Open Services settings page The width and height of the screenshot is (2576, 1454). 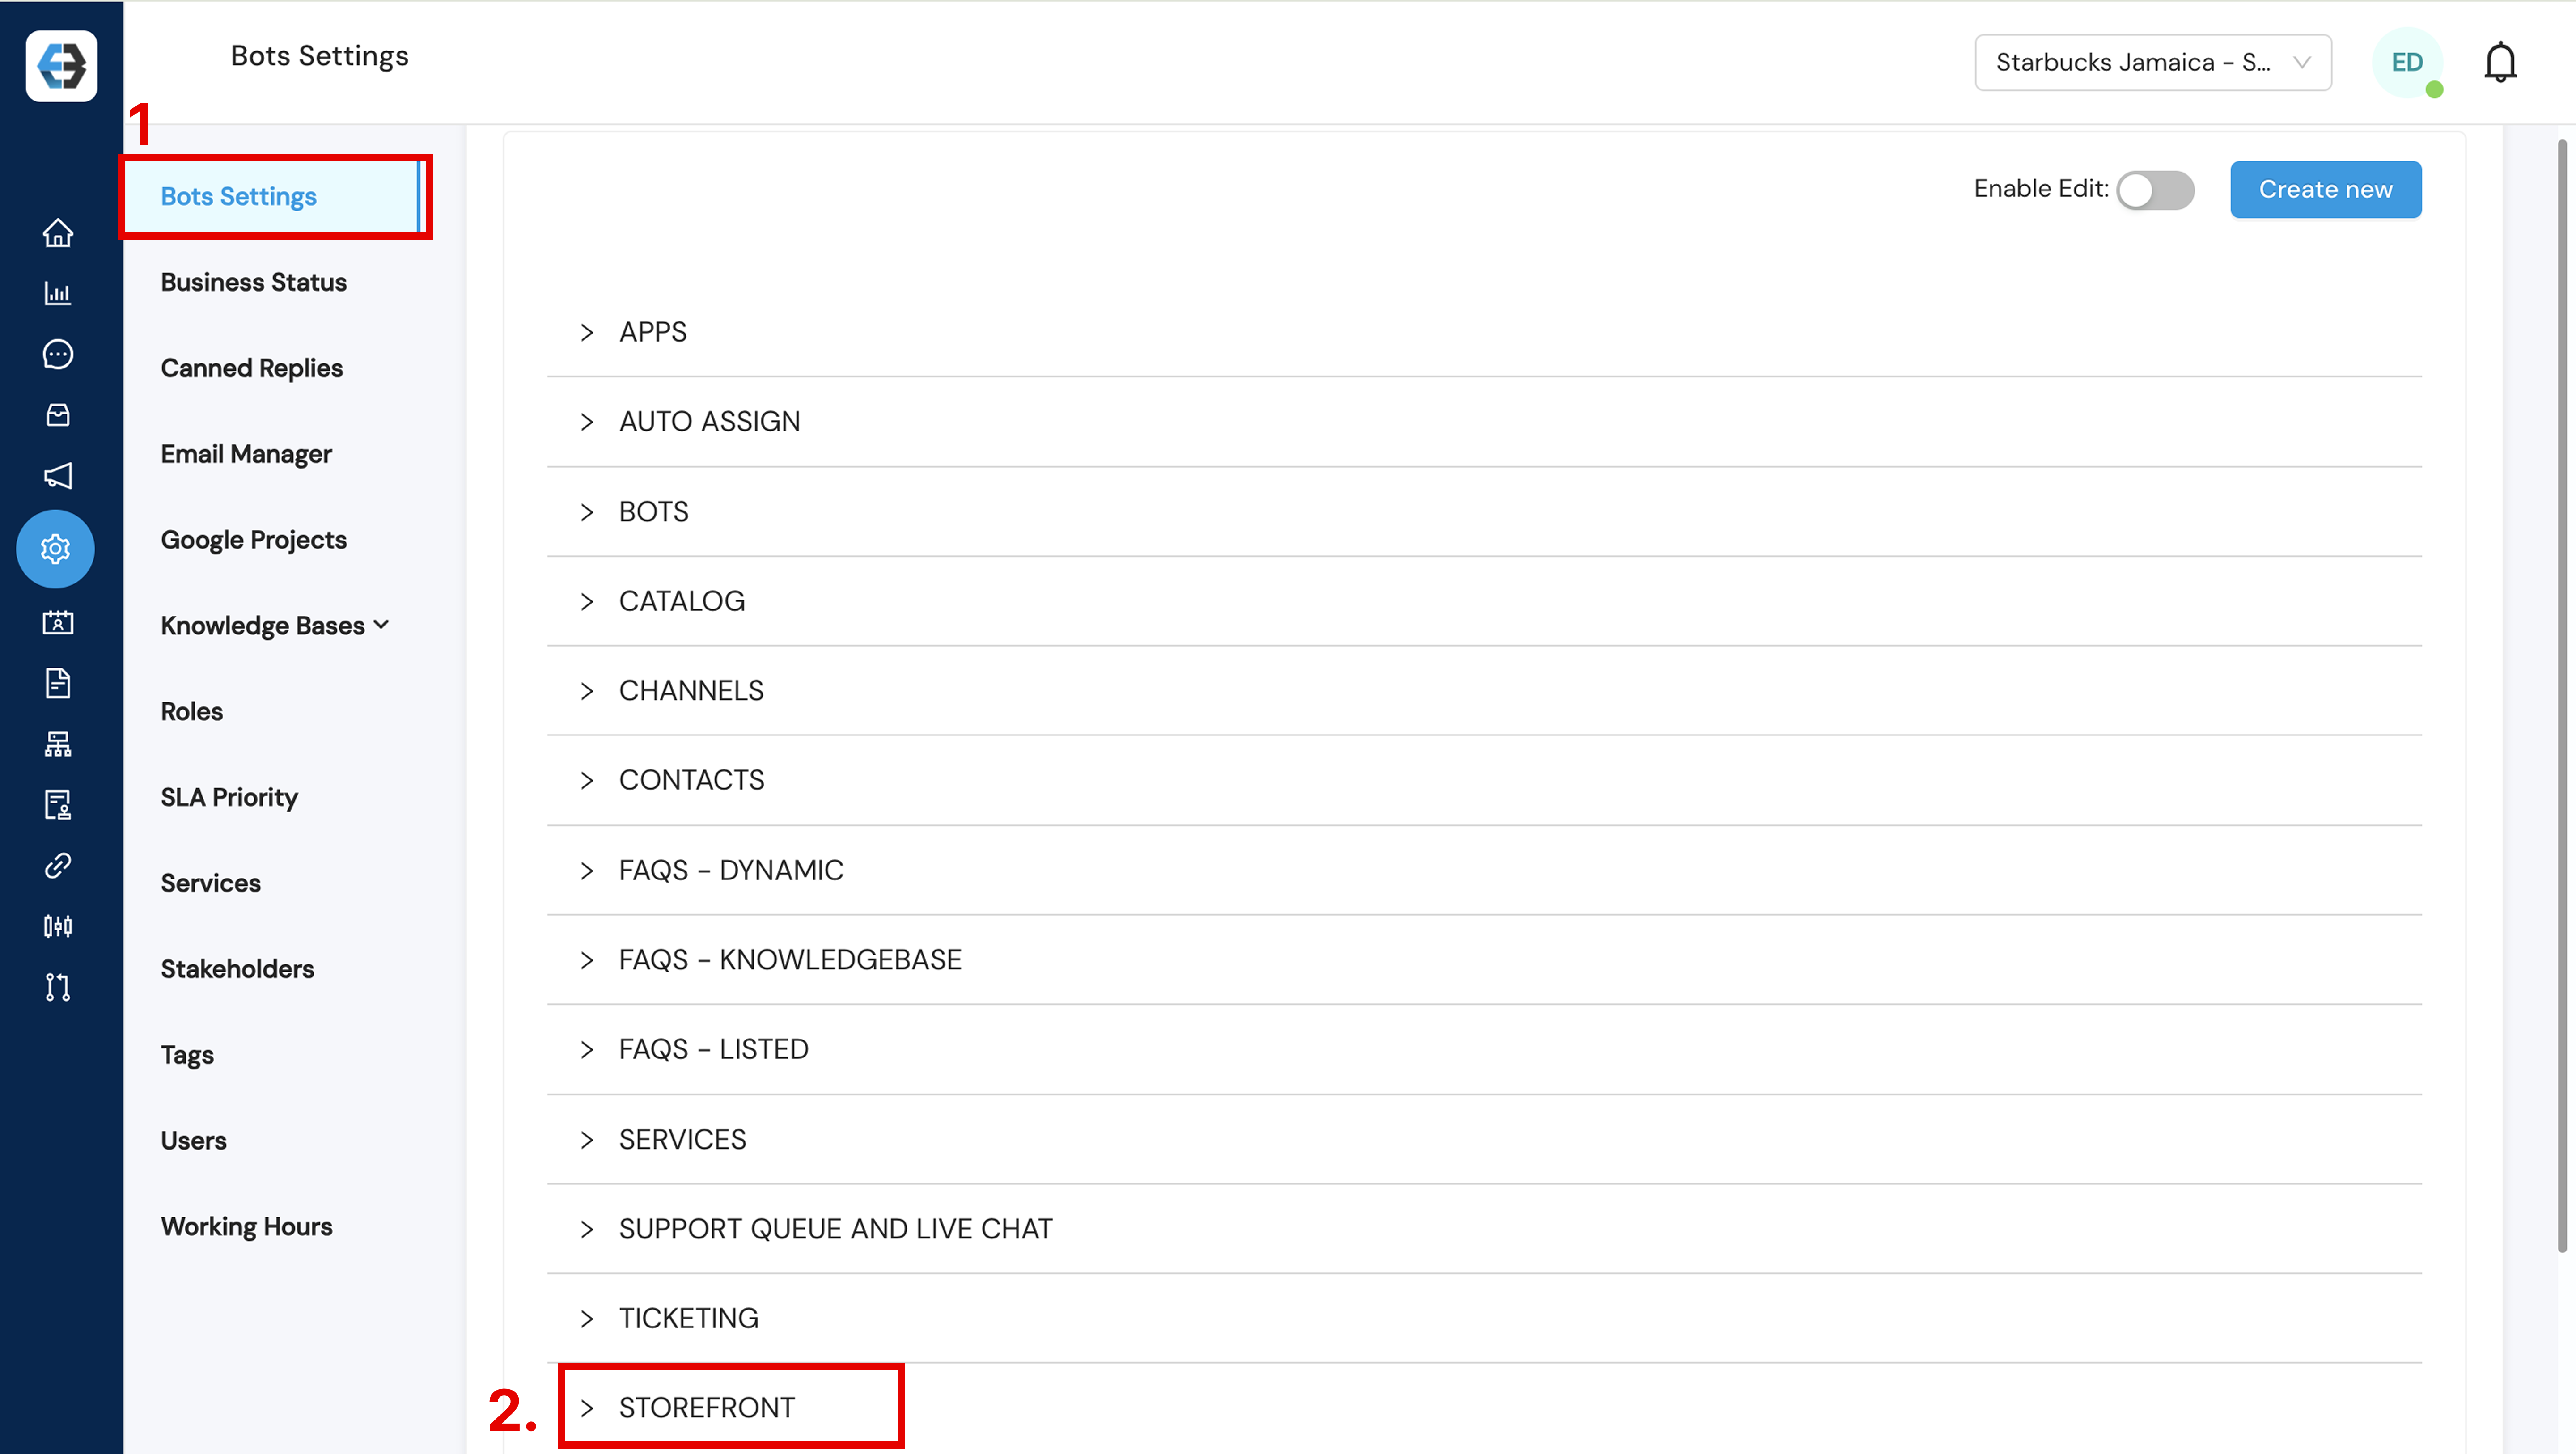(x=210, y=883)
